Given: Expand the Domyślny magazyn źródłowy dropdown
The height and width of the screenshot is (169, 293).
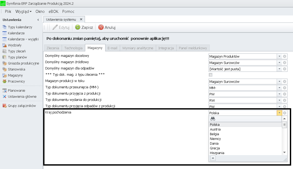Looking at the screenshot, I should click(x=279, y=63).
